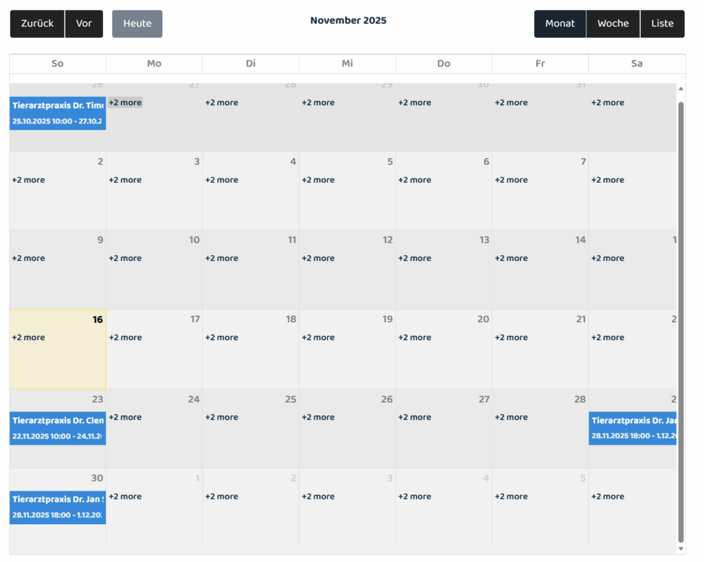Click the scrollbar up arrow
Viewport: 704px width, 562px height.
pyautogui.click(x=681, y=89)
